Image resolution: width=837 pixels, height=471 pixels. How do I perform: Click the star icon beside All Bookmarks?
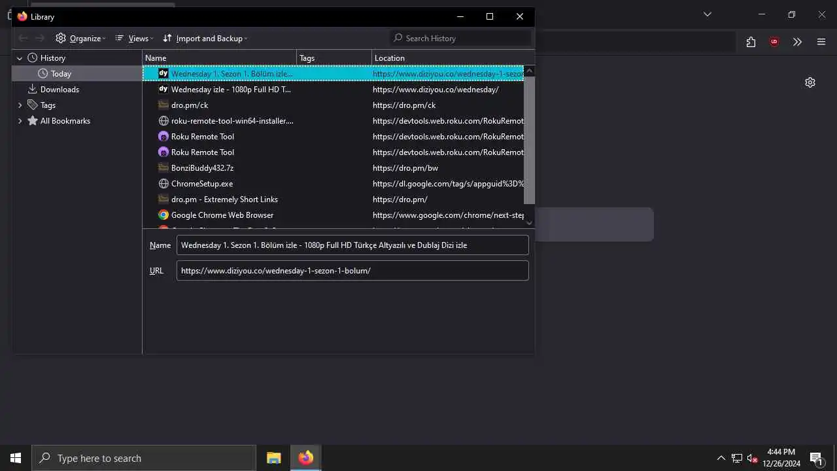32,121
